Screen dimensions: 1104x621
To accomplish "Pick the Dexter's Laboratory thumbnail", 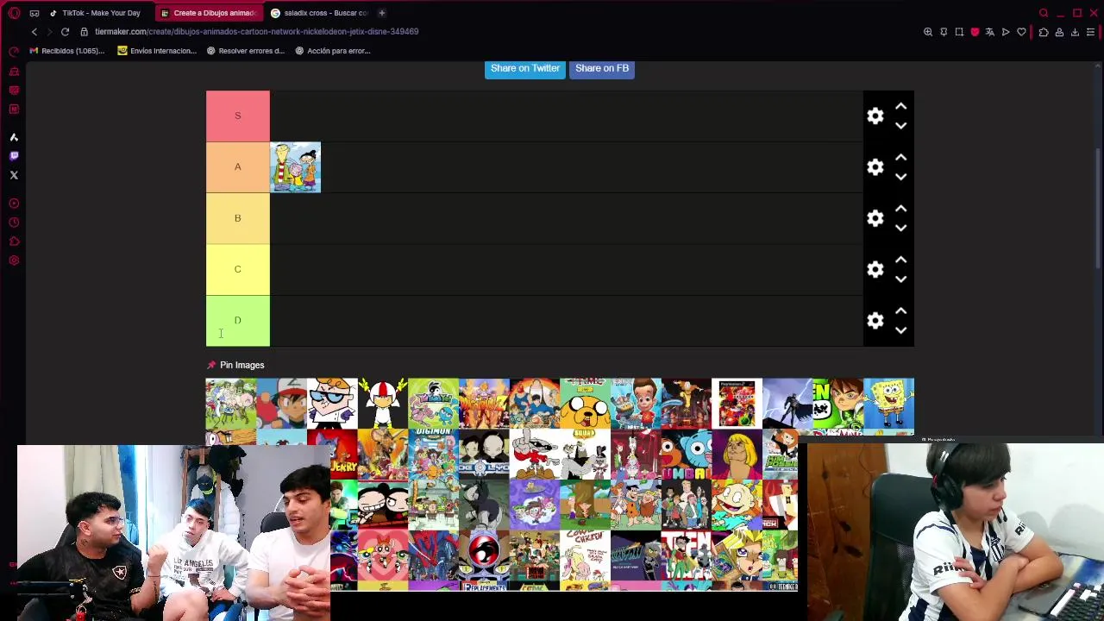I will click(x=332, y=404).
